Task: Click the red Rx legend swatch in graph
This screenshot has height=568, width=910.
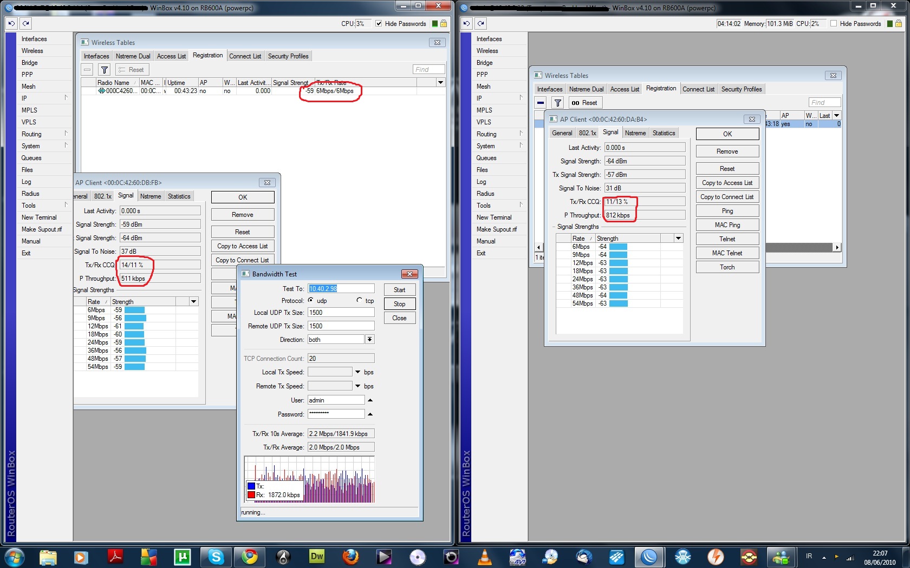Action: pos(251,495)
